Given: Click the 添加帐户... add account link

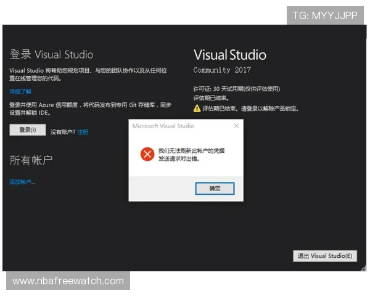Looking at the screenshot, I should pyautogui.click(x=22, y=182).
